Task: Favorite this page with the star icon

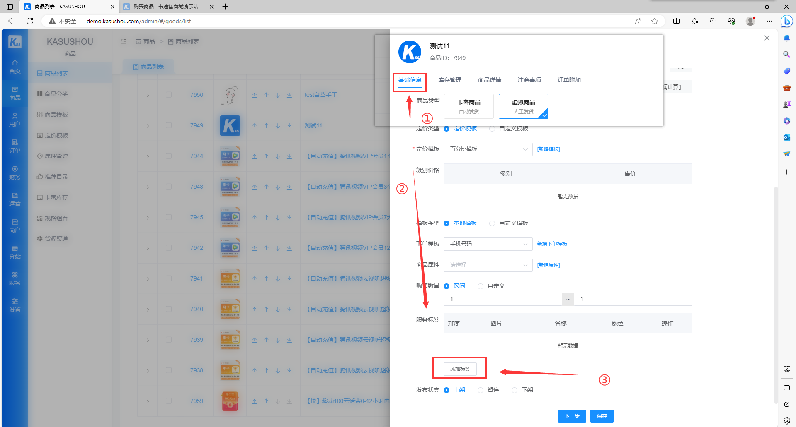Action: [x=655, y=21]
